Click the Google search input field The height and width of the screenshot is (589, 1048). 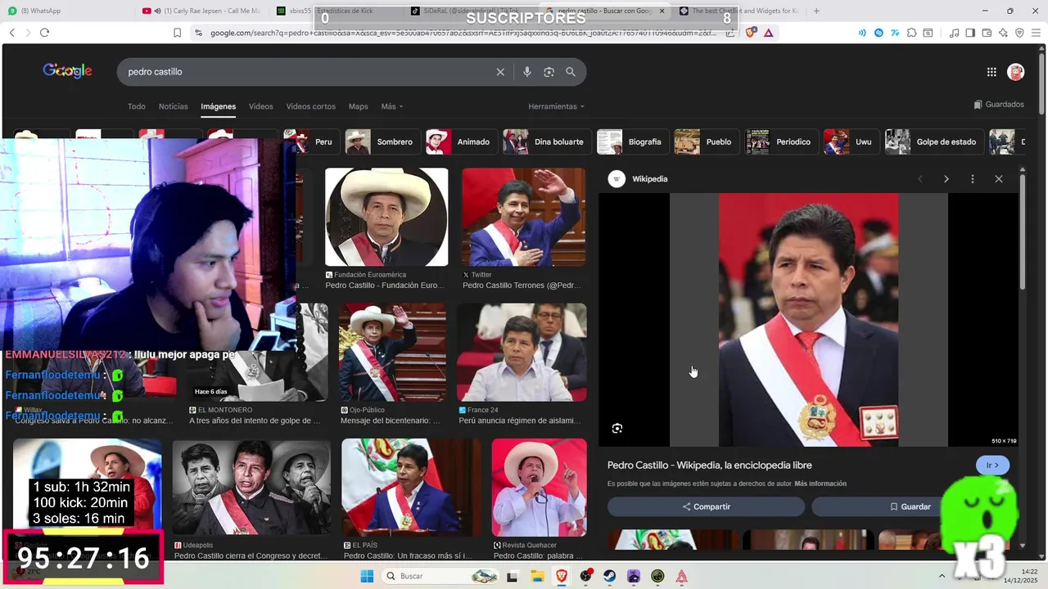[x=307, y=72]
